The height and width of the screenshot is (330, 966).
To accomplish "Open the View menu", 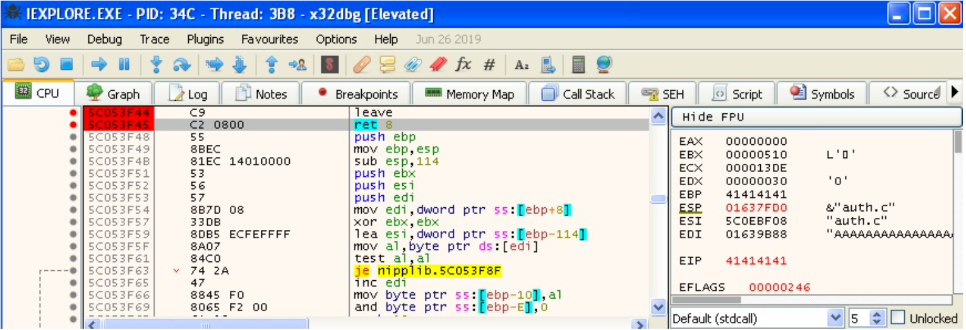I will pos(57,39).
